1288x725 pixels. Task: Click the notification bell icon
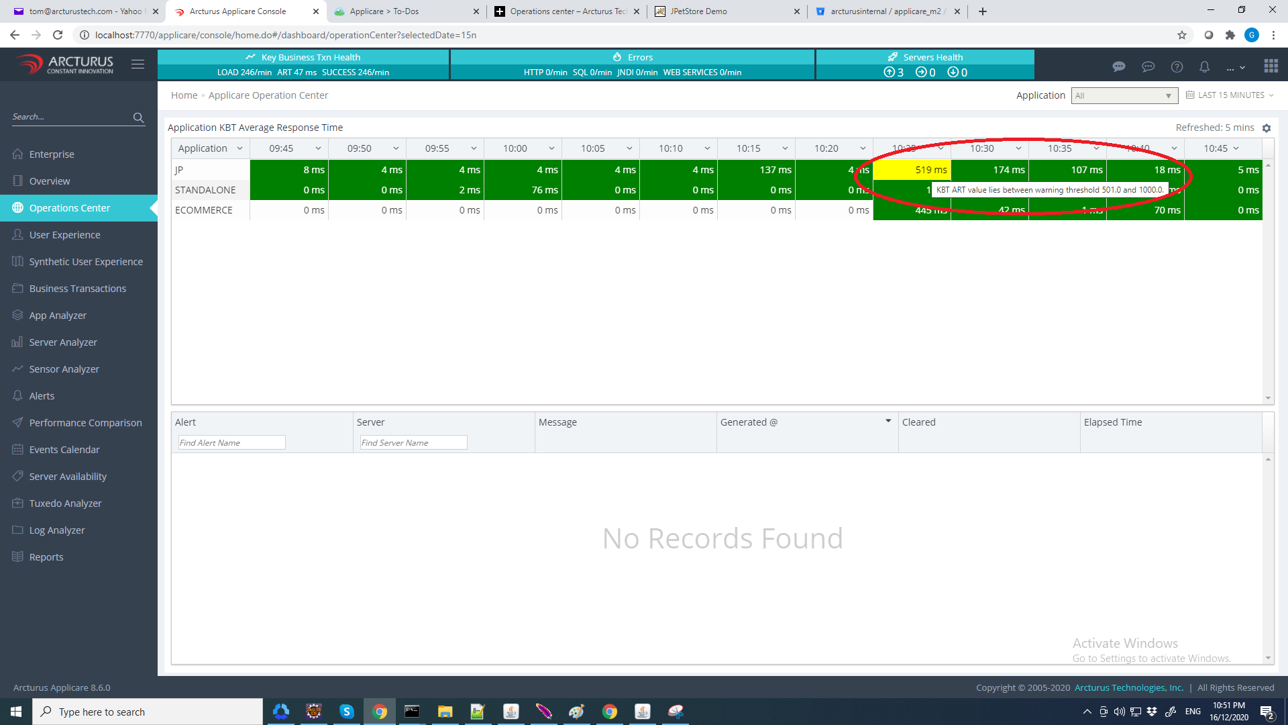(1204, 66)
